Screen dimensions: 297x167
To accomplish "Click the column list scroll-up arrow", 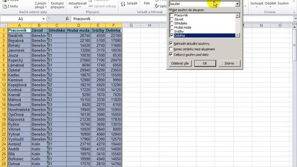I will pos(238,16).
